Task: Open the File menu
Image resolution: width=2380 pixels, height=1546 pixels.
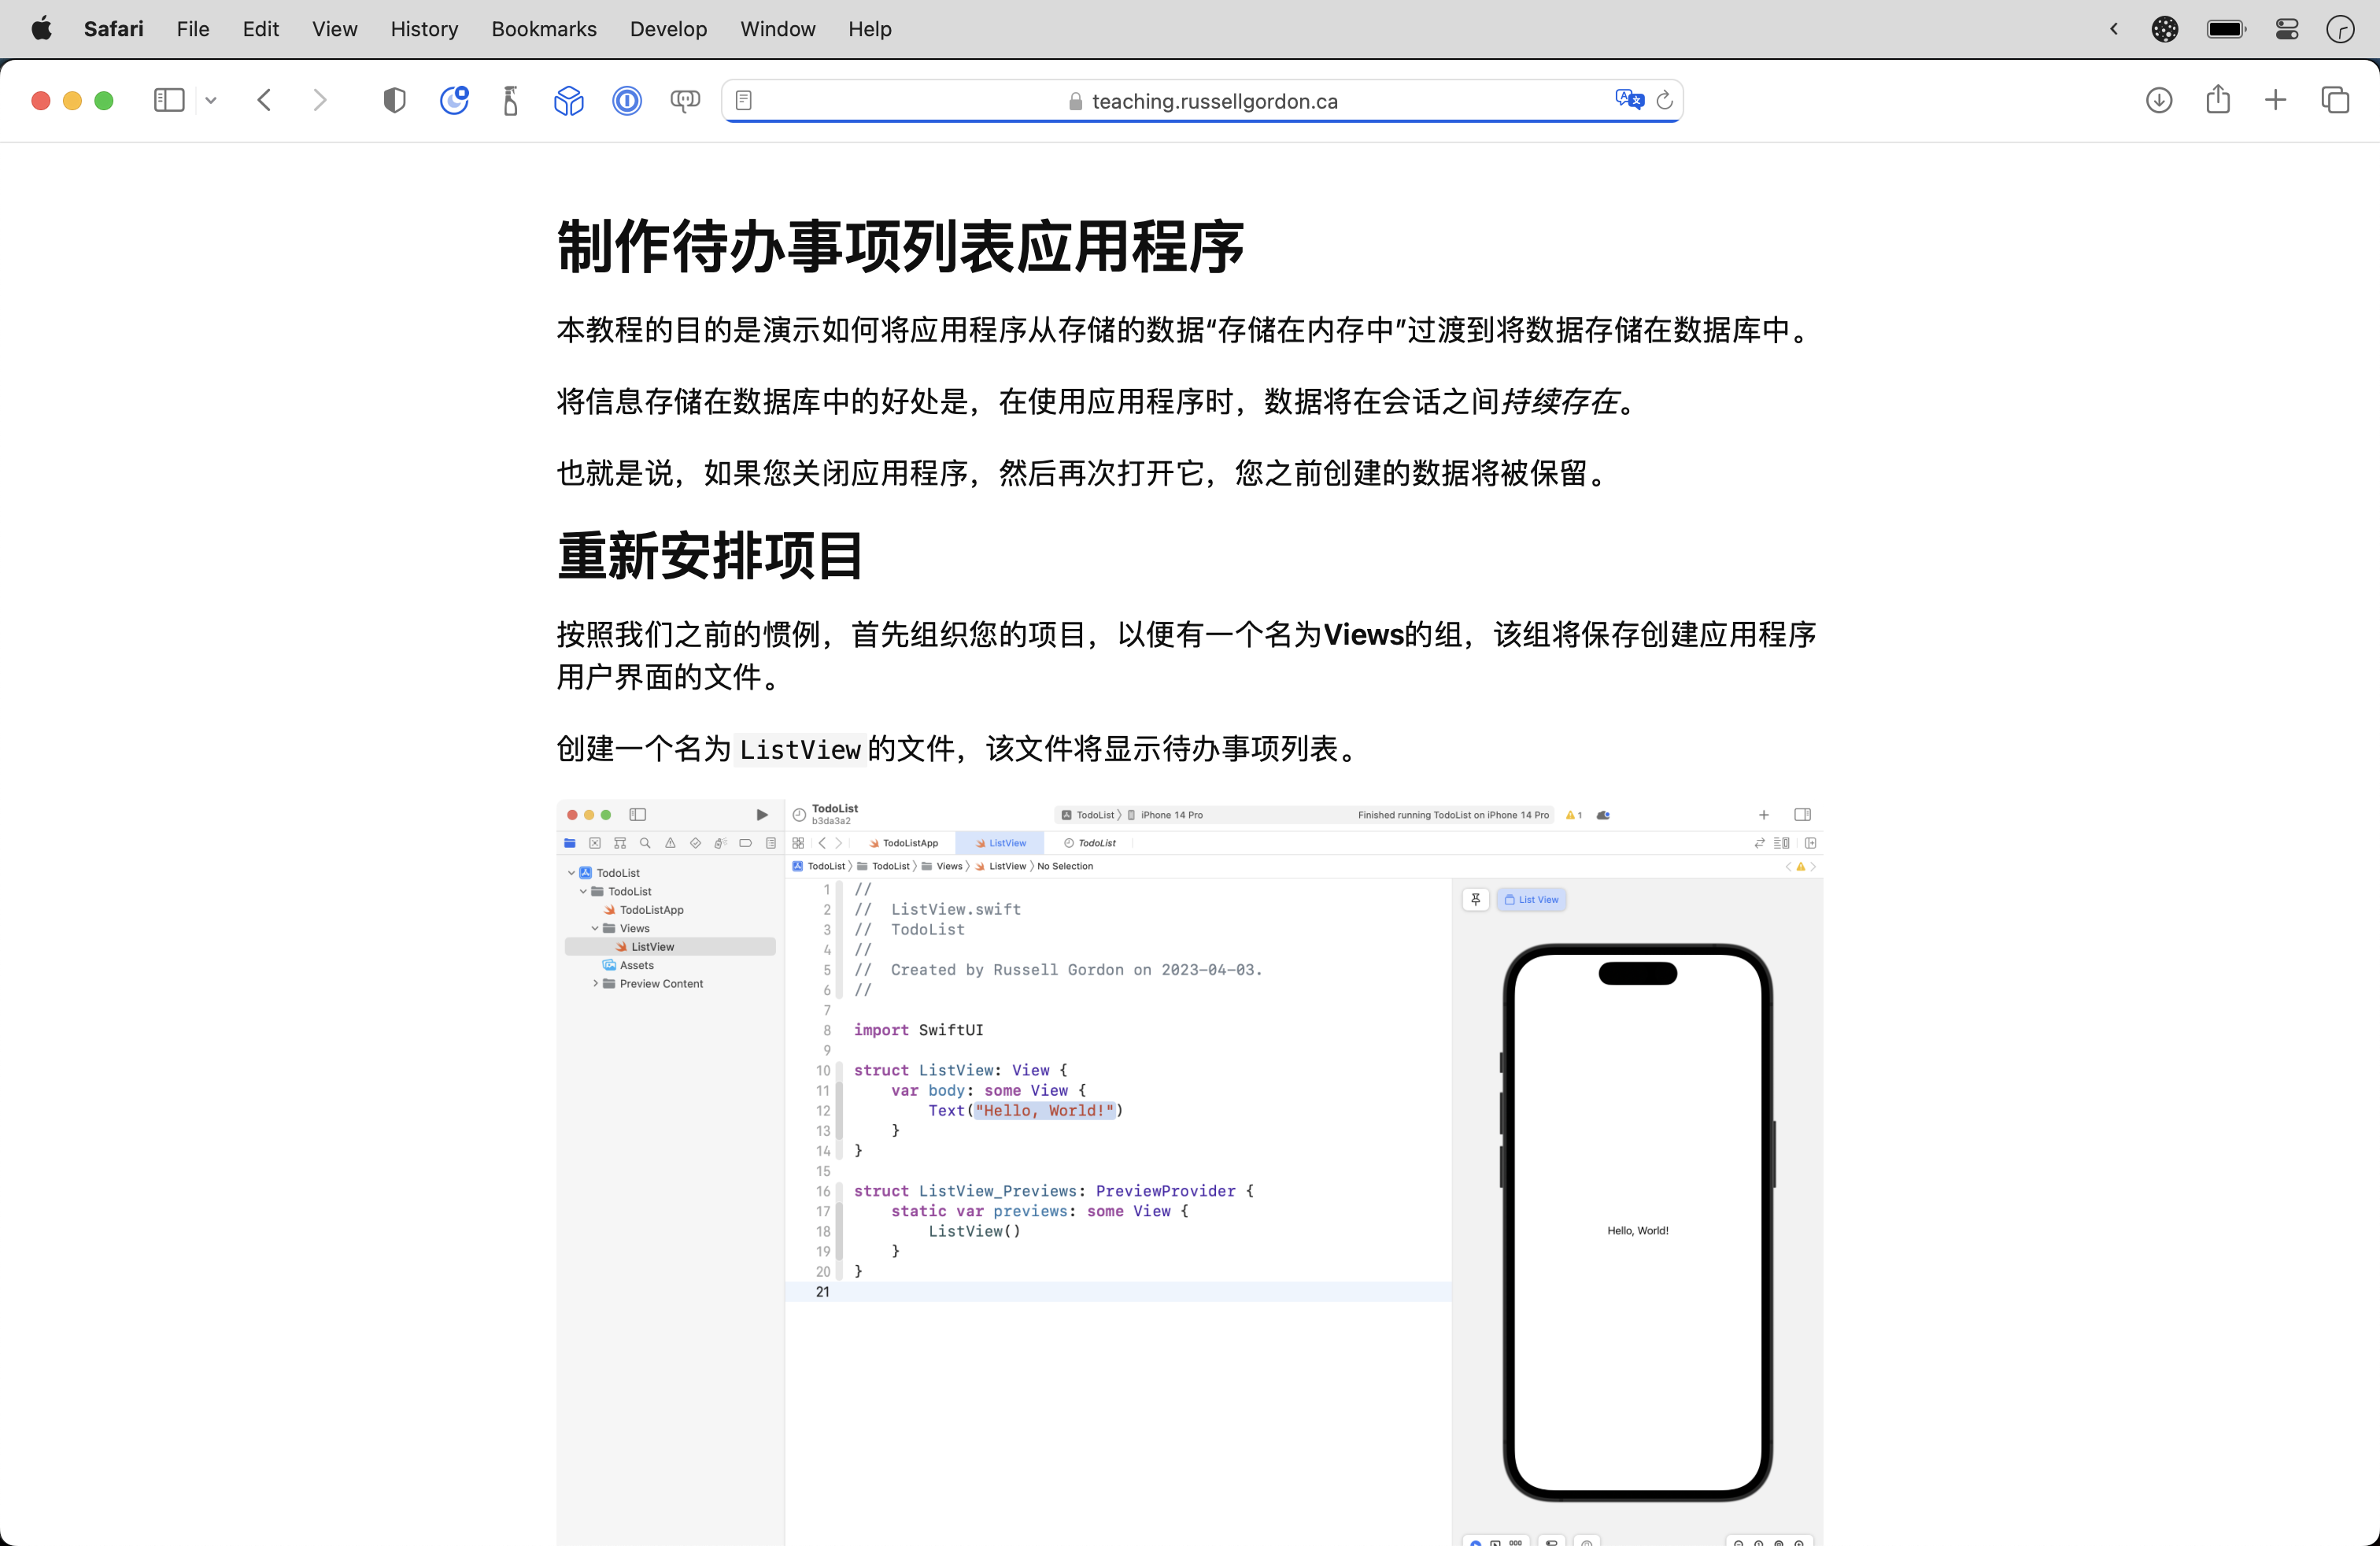Action: 193,29
